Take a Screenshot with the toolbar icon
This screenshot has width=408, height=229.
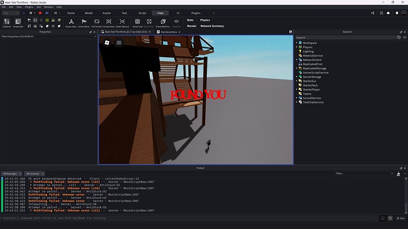109,22
